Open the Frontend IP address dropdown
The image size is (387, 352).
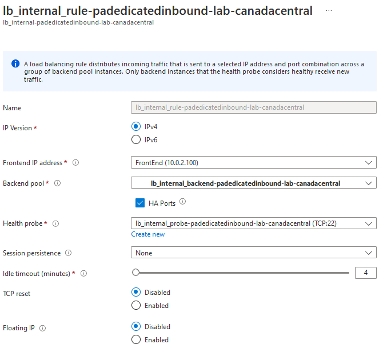click(x=253, y=163)
